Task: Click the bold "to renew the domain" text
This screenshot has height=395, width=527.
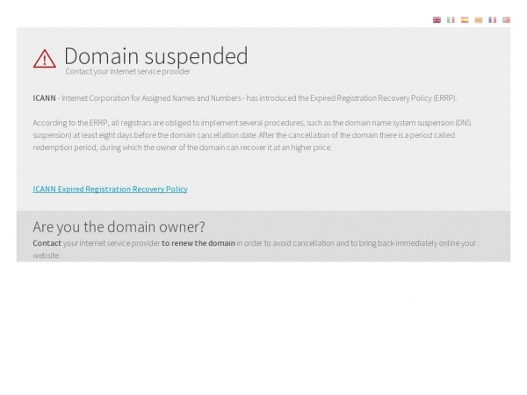Action: click(199, 243)
